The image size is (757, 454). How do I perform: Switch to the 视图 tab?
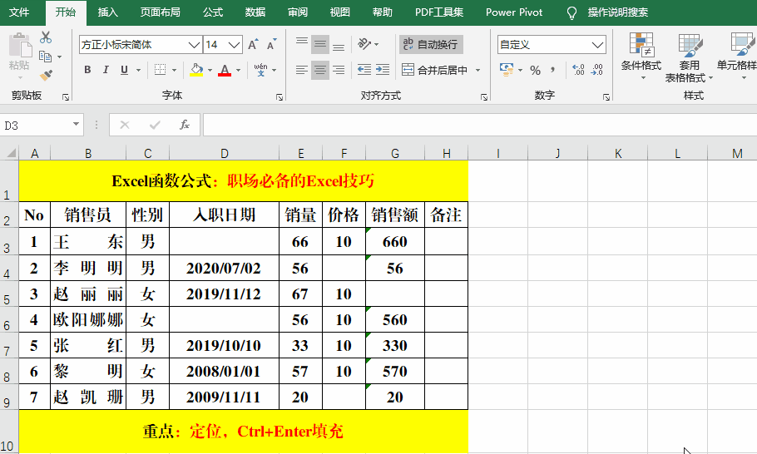340,12
